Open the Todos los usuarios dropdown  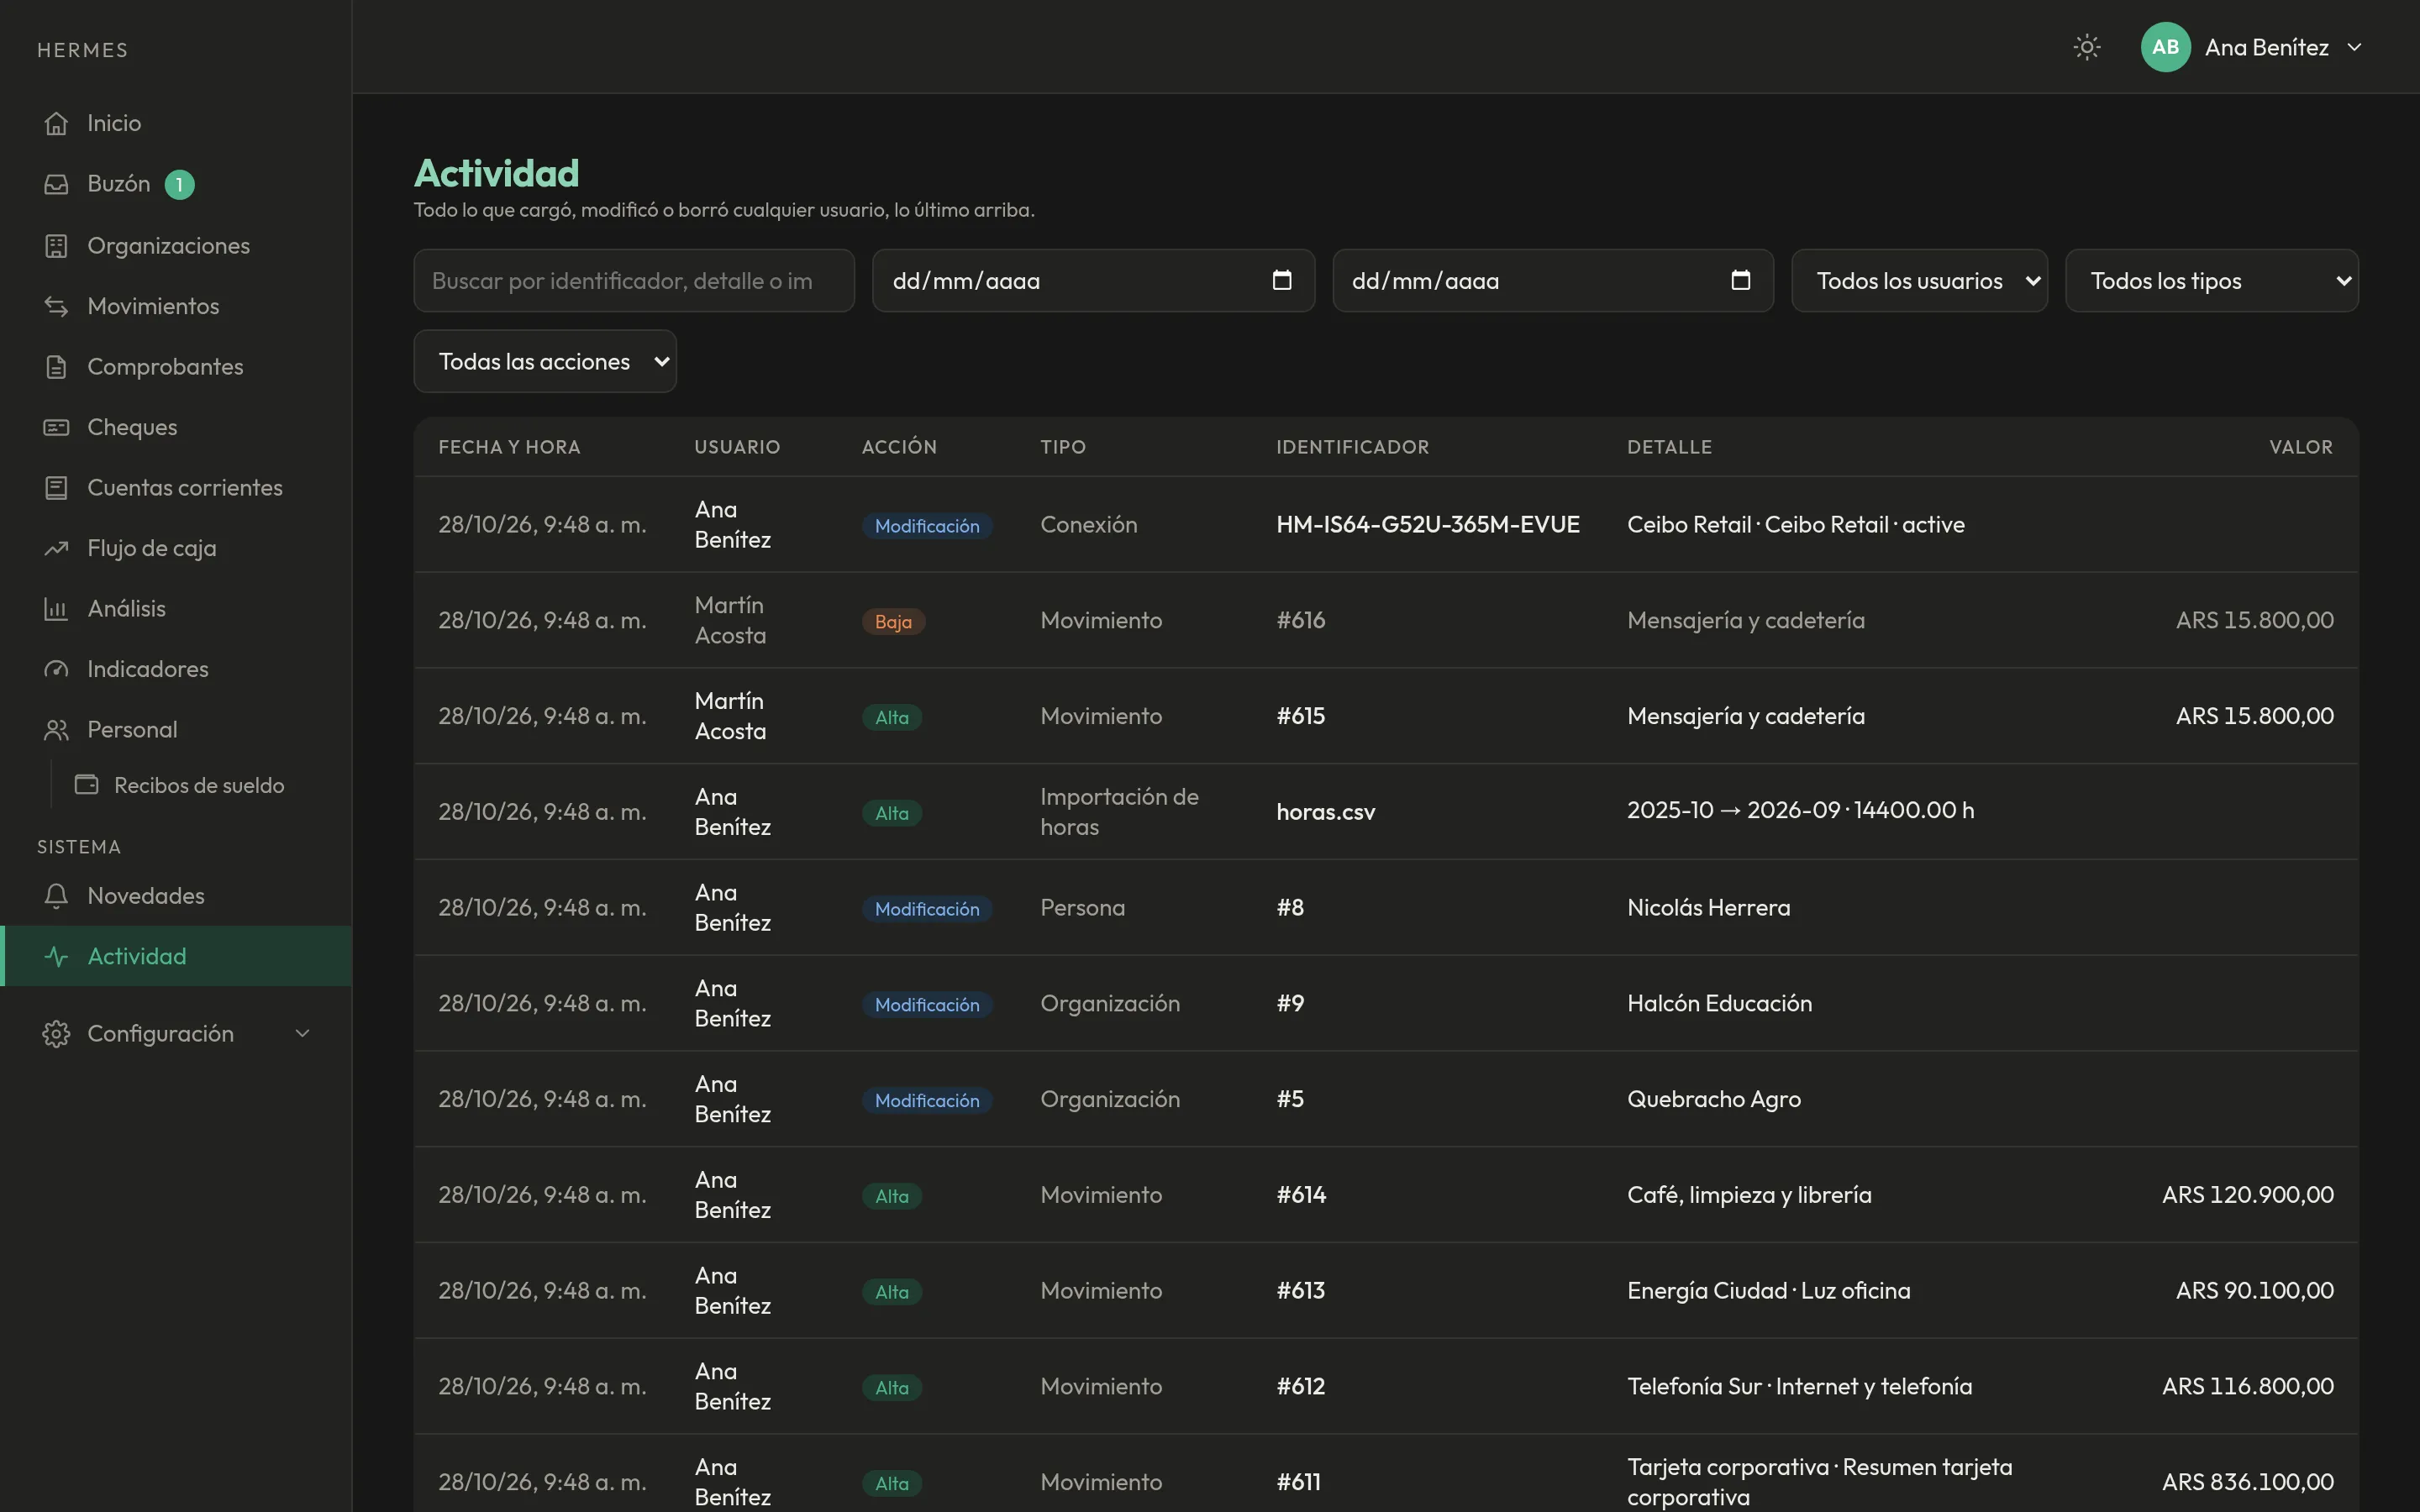coord(1919,281)
